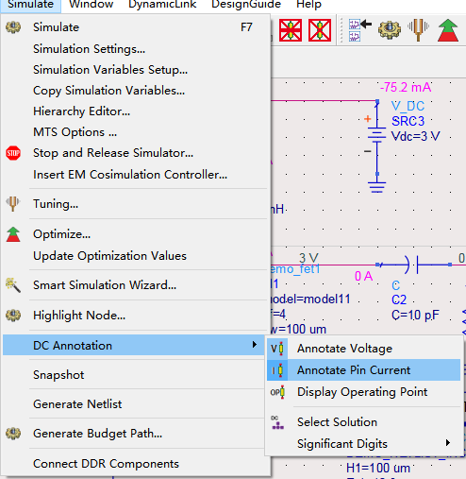
Task: Click the Tuning fork icon in menu
Action: click(x=13, y=204)
